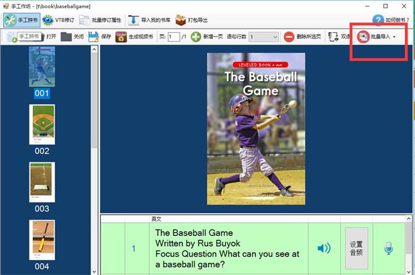Open 批量修订属性 in the top toolbar
The width and height of the screenshot is (415, 275).
tap(101, 20)
